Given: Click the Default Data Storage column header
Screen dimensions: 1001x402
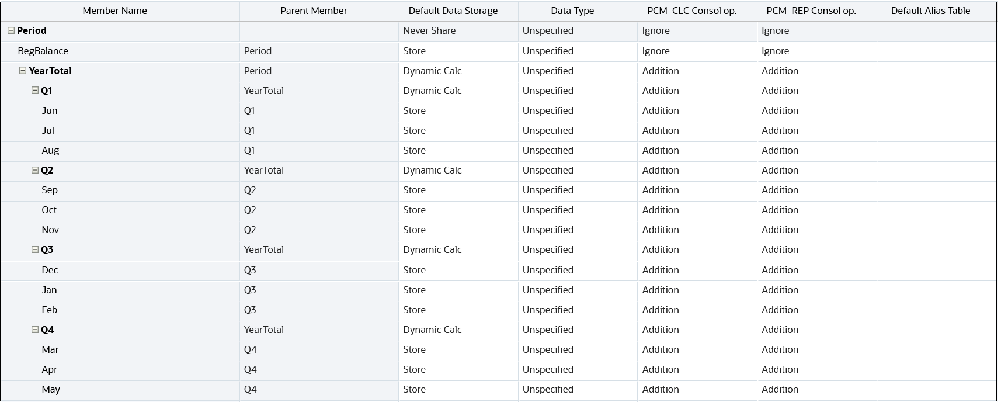Looking at the screenshot, I should [x=453, y=11].
